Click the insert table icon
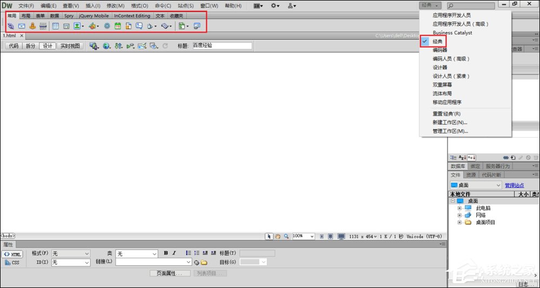The image size is (540, 288). [56, 26]
